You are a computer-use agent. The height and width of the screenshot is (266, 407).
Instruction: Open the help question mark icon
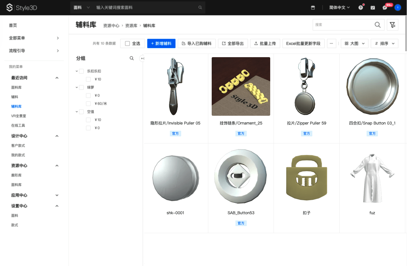pos(361,8)
